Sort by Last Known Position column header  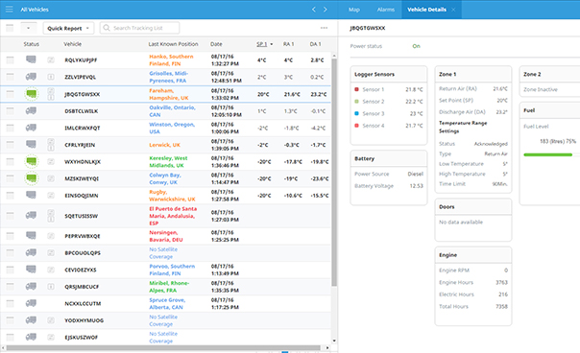[173, 44]
